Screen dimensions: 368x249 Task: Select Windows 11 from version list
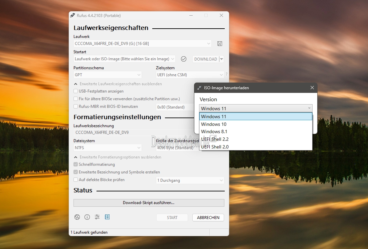pos(256,117)
